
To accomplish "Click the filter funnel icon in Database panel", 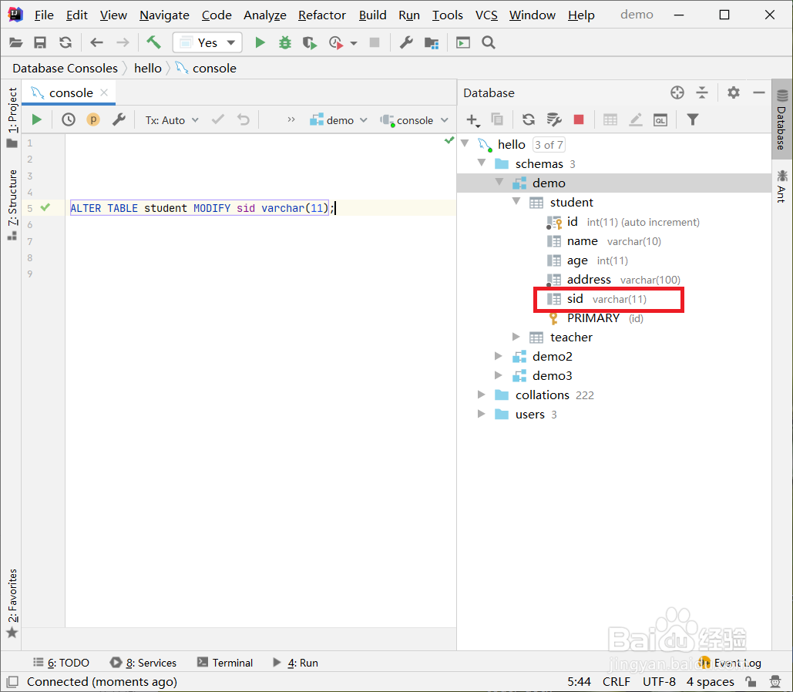I will pyautogui.click(x=692, y=120).
